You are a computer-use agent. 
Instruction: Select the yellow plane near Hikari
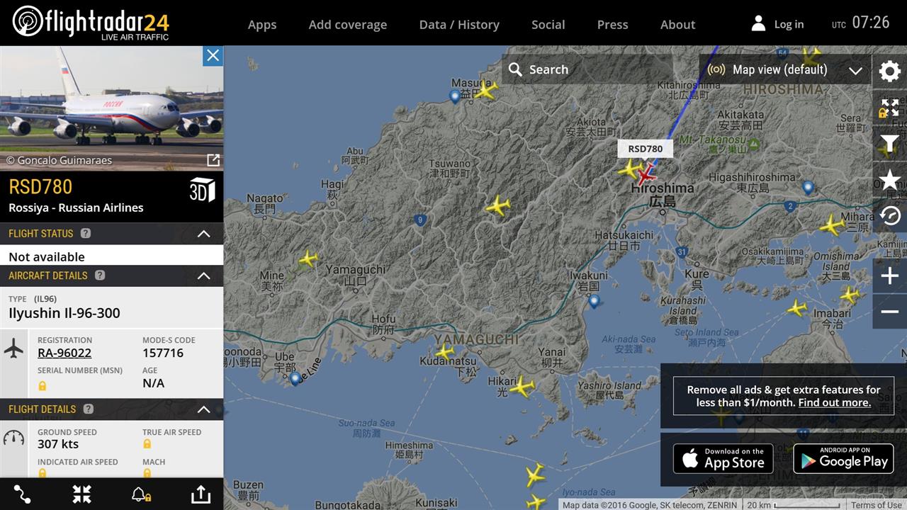click(x=522, y=387)
